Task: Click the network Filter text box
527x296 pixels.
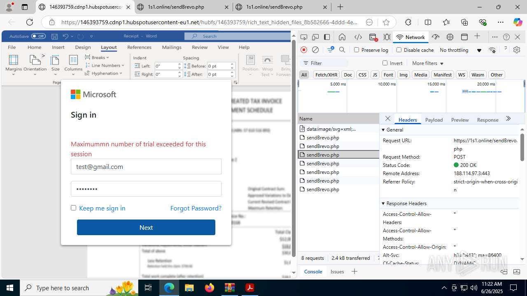Action: pos(324,63)
